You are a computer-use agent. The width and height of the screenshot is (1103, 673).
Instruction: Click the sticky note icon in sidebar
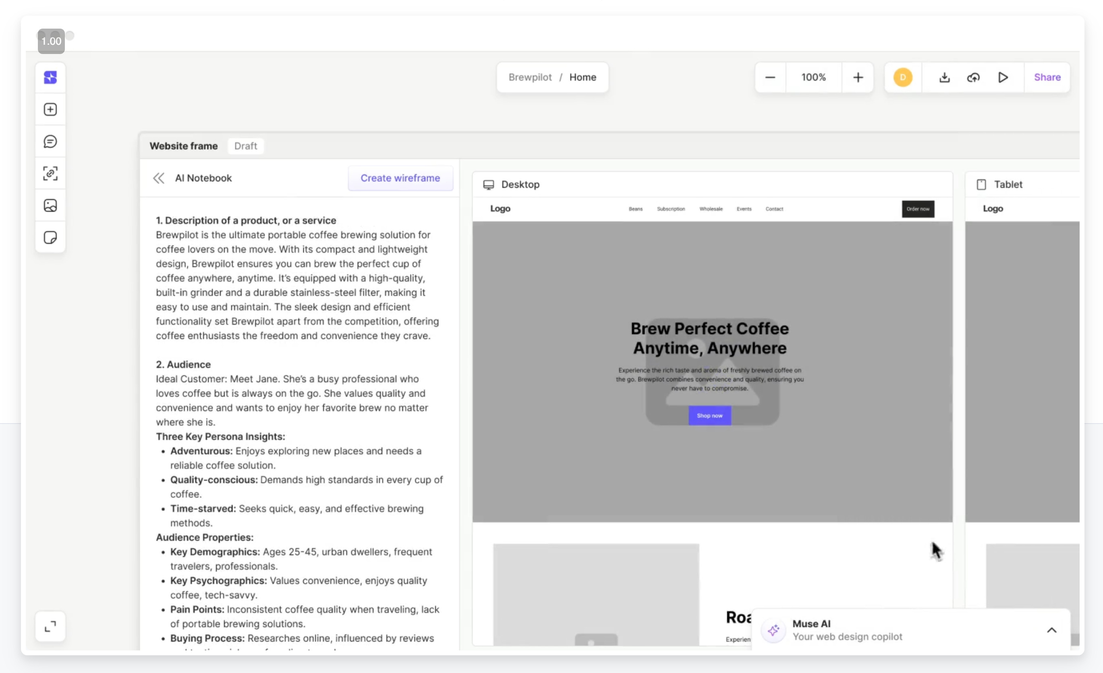point(50,237)
